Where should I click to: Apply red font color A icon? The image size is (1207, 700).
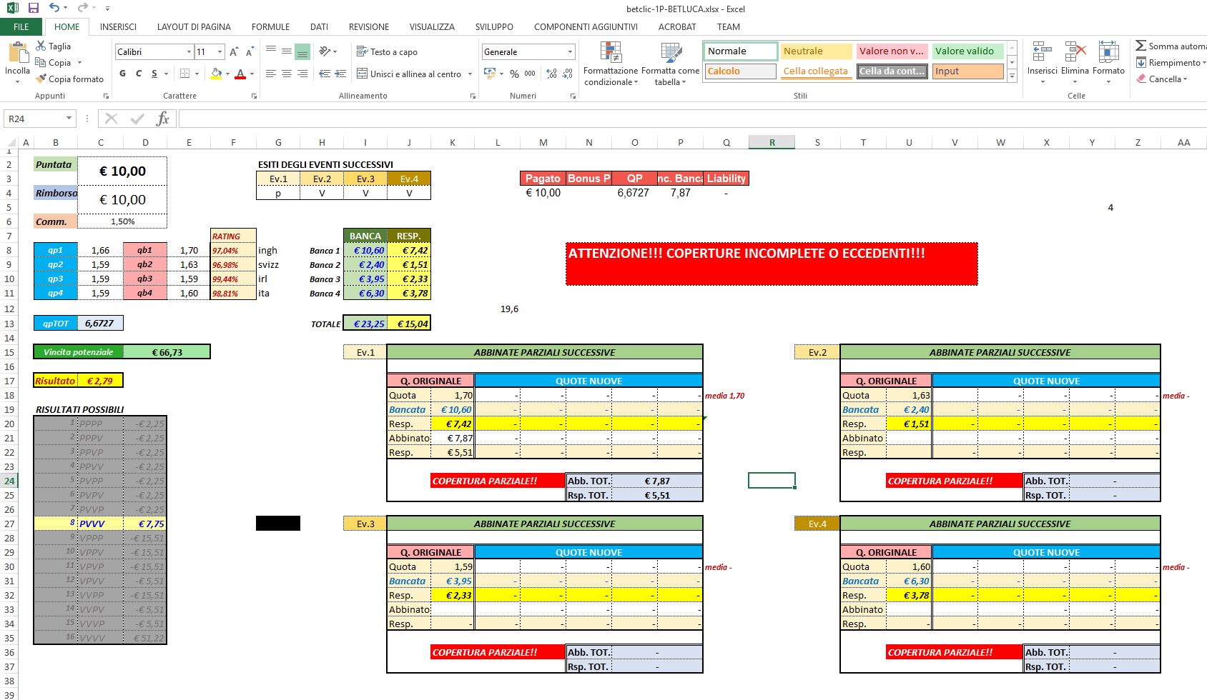pyautogui.click(x=240, y=73)
